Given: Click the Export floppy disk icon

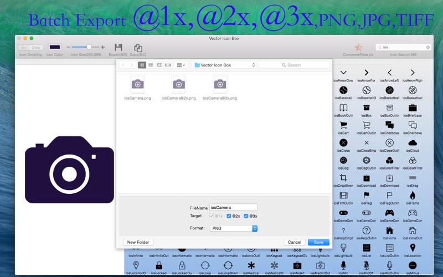Looking at the screenshot, I should (118, 48).
